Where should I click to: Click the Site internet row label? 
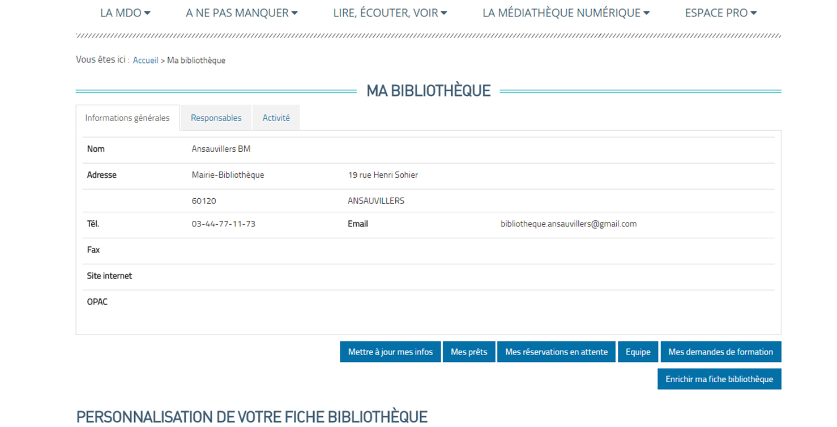109,276
